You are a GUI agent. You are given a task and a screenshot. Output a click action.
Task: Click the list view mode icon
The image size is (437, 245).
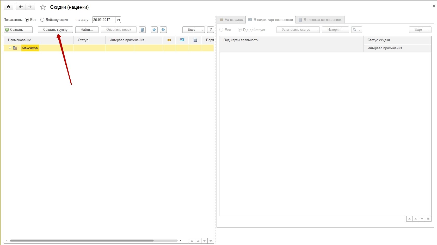[x=142, y=30]
